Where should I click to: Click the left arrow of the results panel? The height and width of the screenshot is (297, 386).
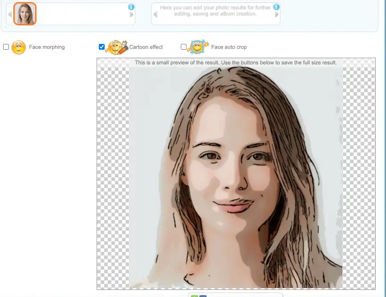coord(155,14)
